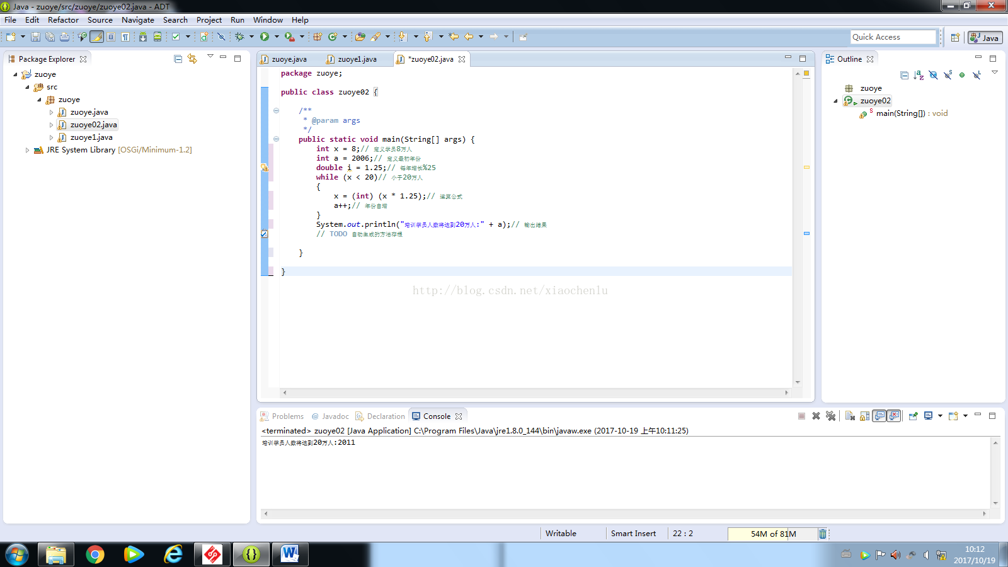
Task: Switch to the Javadoc tab
Action: (330, 416)
